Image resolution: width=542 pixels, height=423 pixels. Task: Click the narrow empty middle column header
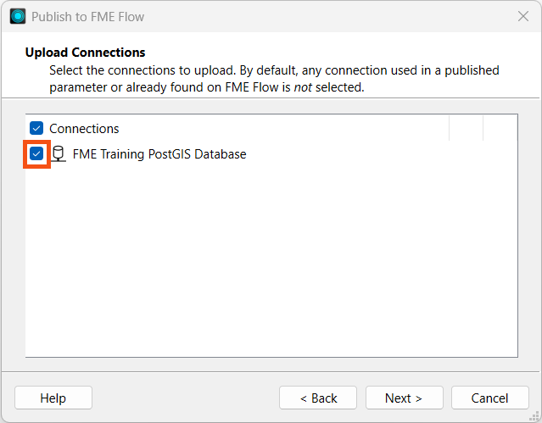tap(466, 128)
